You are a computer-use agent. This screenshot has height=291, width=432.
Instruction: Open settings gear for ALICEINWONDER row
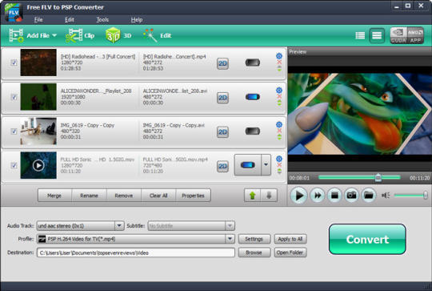click(279, 91)
